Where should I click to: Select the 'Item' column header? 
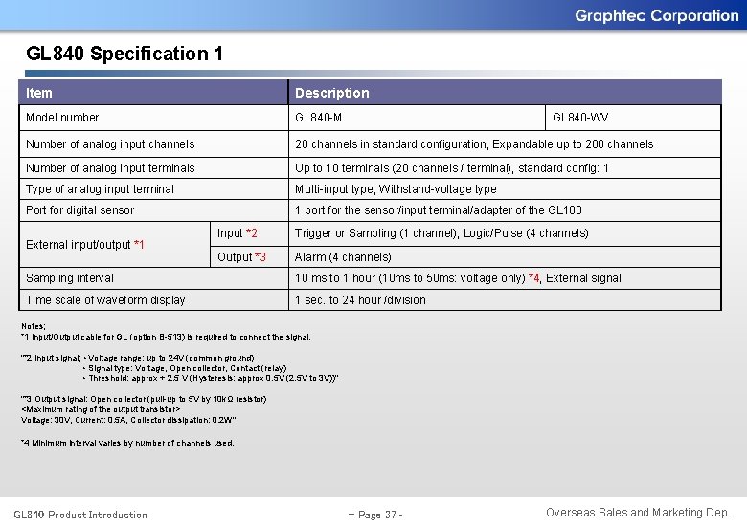pos(153,92)
